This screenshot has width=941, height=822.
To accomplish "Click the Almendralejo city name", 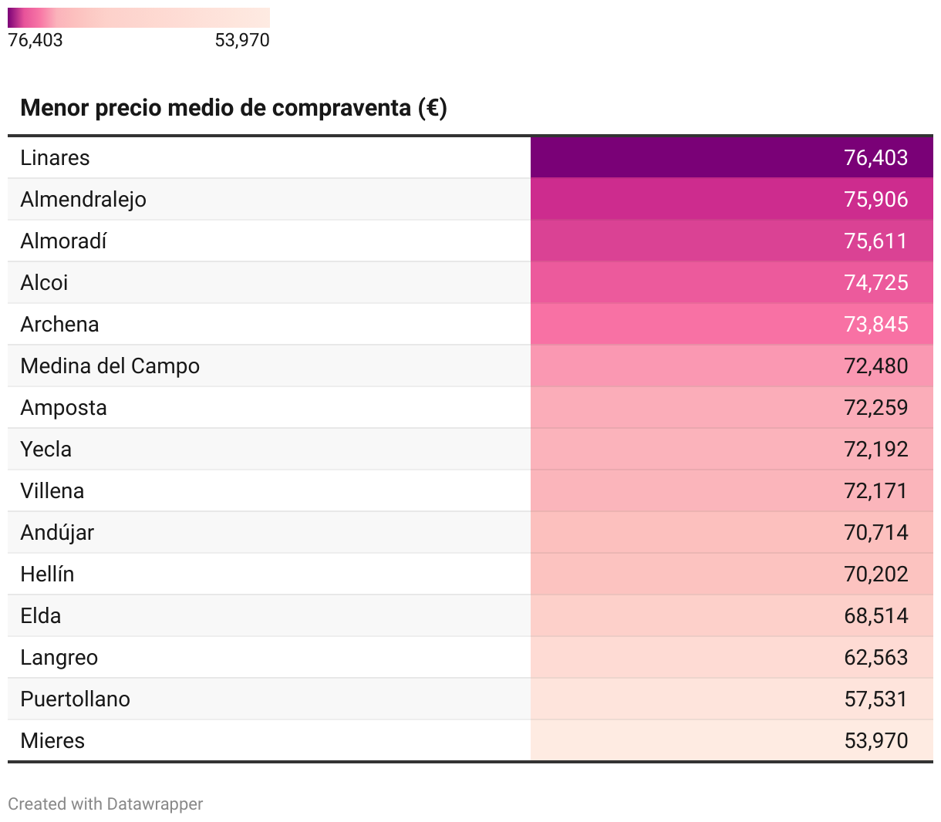I will 83,200.
